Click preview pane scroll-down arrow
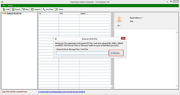This screenshot has height=95, width=180. (177, 86)
